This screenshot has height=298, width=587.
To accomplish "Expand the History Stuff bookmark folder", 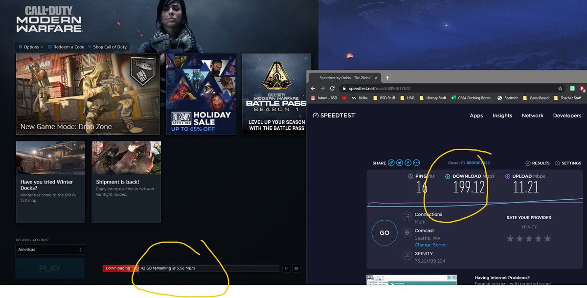I will [432, 98].
